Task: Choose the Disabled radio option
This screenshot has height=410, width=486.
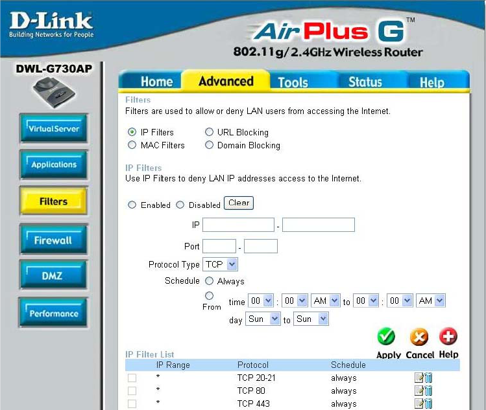Action: coord(180,205)
